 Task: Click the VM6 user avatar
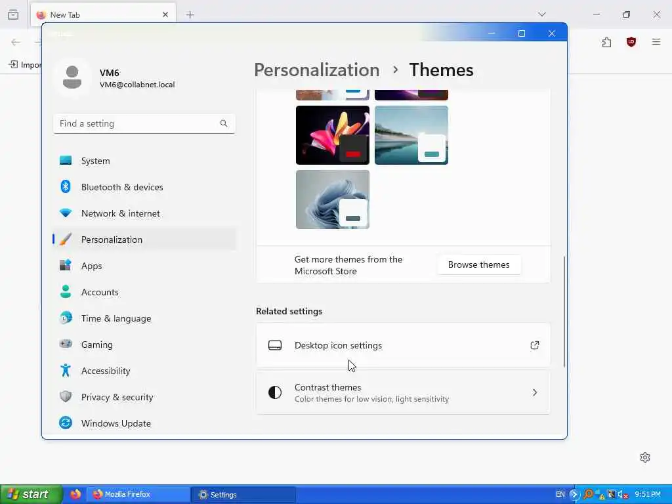tap(72, 77)
